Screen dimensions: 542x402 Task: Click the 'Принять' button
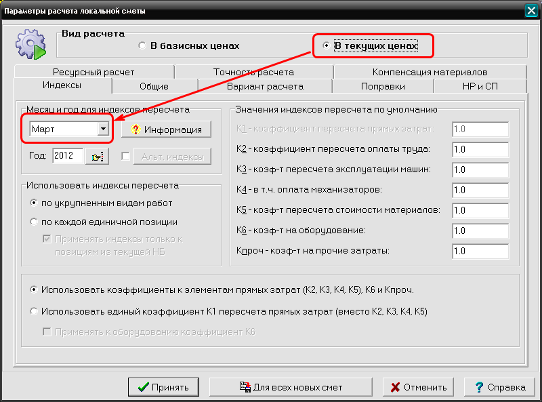[163, 387]
